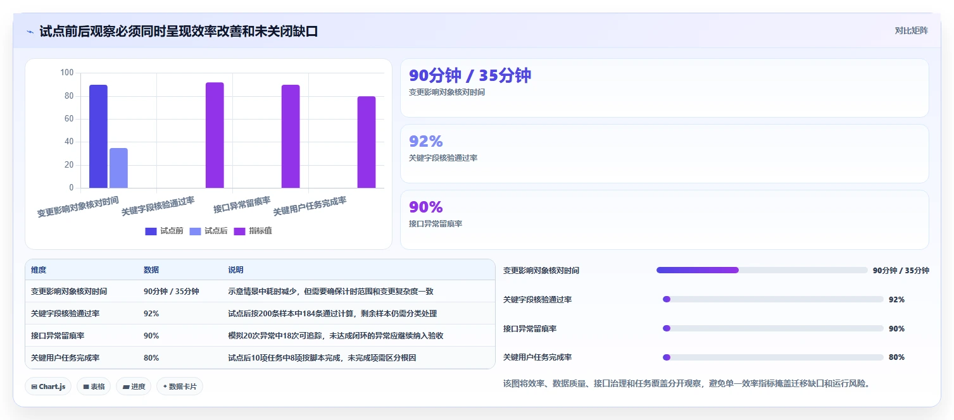Click the 接口异常留痕率 progress bar
The height and width of the screenshot is (420, 954).
[773, 328]
